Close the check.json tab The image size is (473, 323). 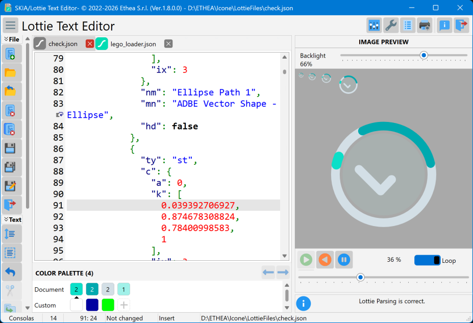click(90, 44)
